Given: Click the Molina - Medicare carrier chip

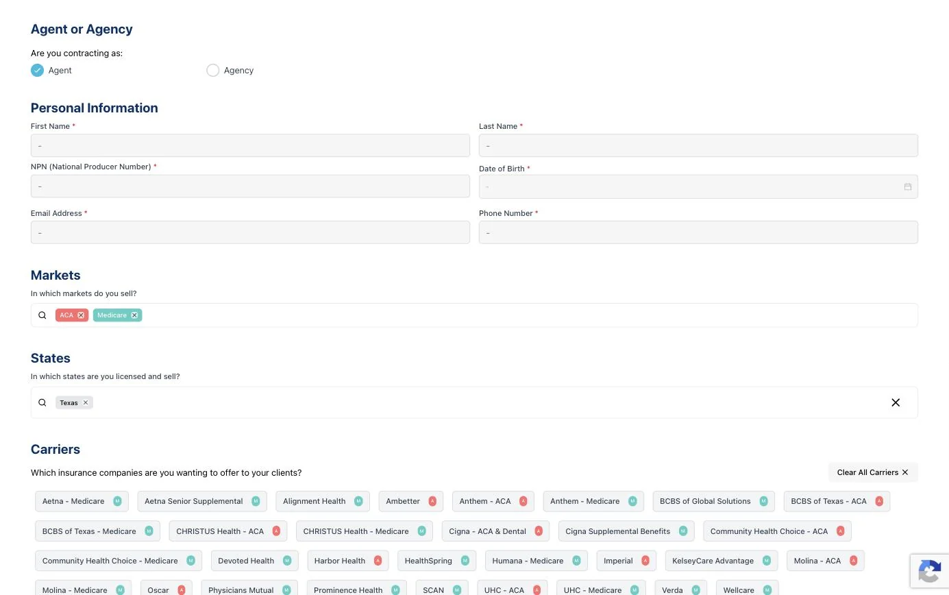Looking at the screenshot, I should point(83,589).
